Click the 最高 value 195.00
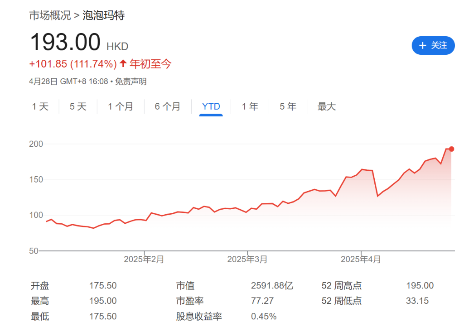The width and height of the screenshot is (464, 327). coord(103,301)
